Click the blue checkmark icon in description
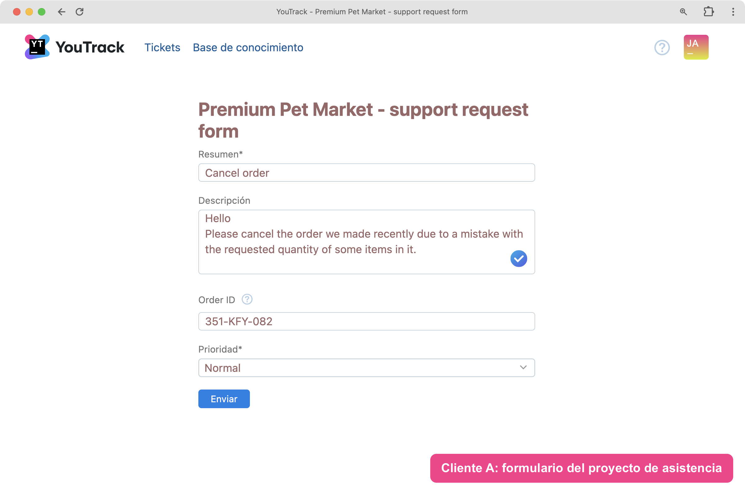 click(x=518, y=259)
